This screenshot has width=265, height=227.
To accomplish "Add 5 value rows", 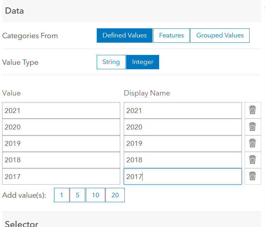I will [x=77, y=195].
